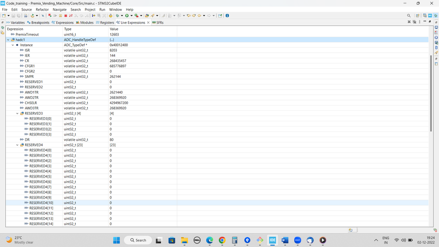The image size is (439, 247).
Task: Select the CFGR1 register row
Action: pyautogui.click(x=217, y=66)
